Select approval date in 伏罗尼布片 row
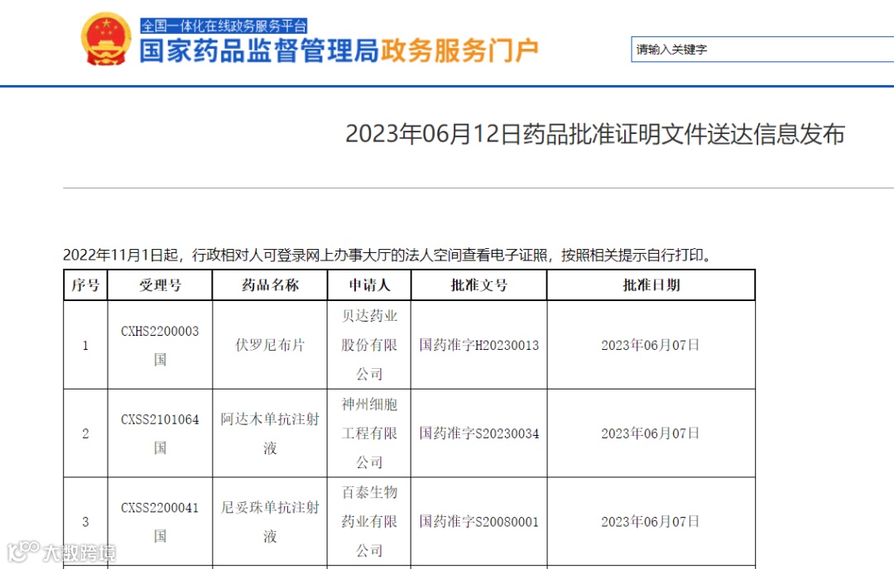 (x=651, y=345)
